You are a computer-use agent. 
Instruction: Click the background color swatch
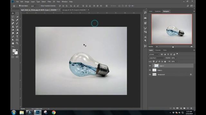click(x=16, y=53)
